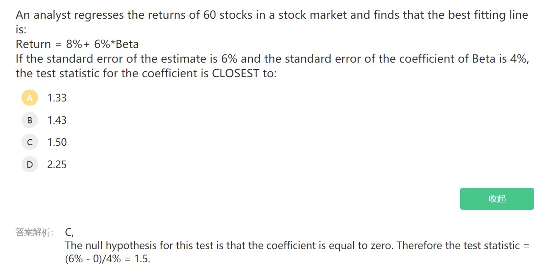This screenshot has width=552, height=276.
Task: Click the 1.33 answer text
Action: click(x=57, y=98)
